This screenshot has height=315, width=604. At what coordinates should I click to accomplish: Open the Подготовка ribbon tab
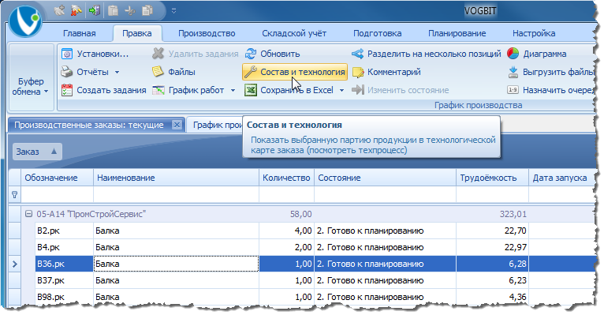coord(378,33)
